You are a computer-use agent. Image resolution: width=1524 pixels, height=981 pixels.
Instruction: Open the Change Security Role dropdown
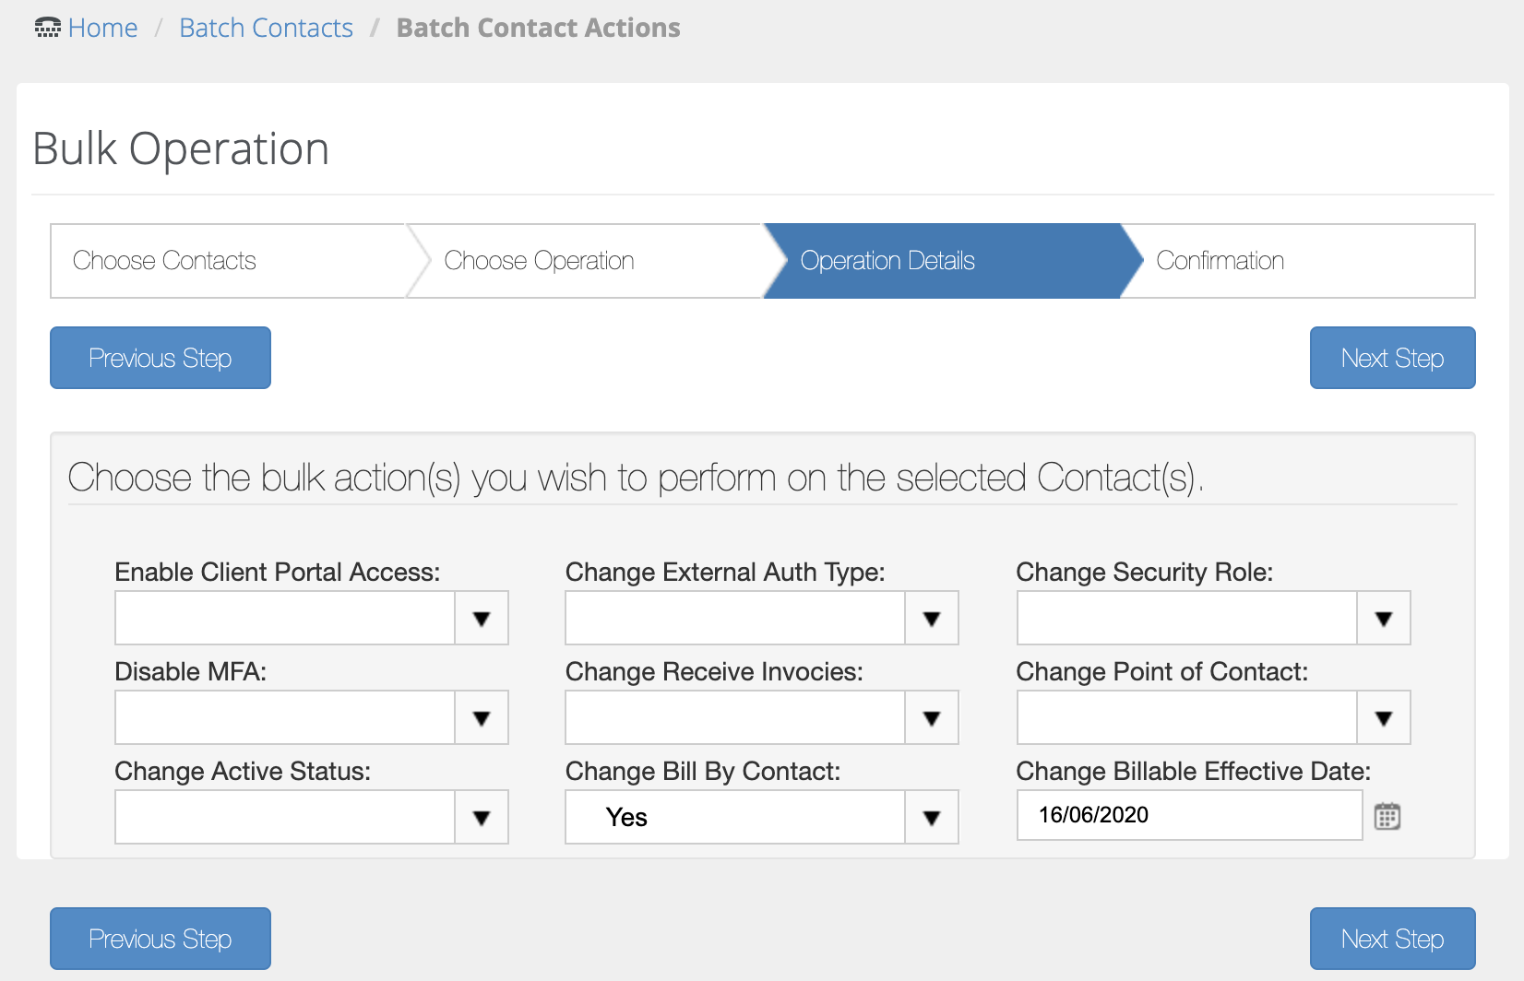1382,618
